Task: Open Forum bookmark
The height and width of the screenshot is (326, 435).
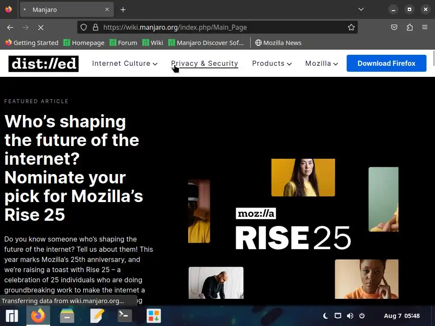Action: point(124,43)
